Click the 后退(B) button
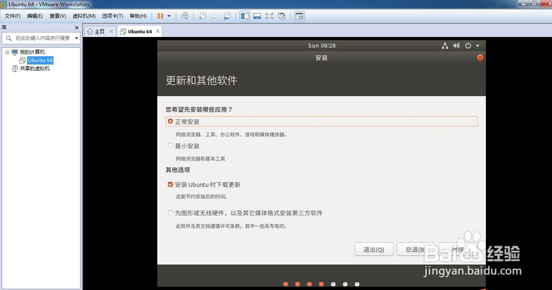552x290 pixels. pyautogui.click(x=416, y=250)
